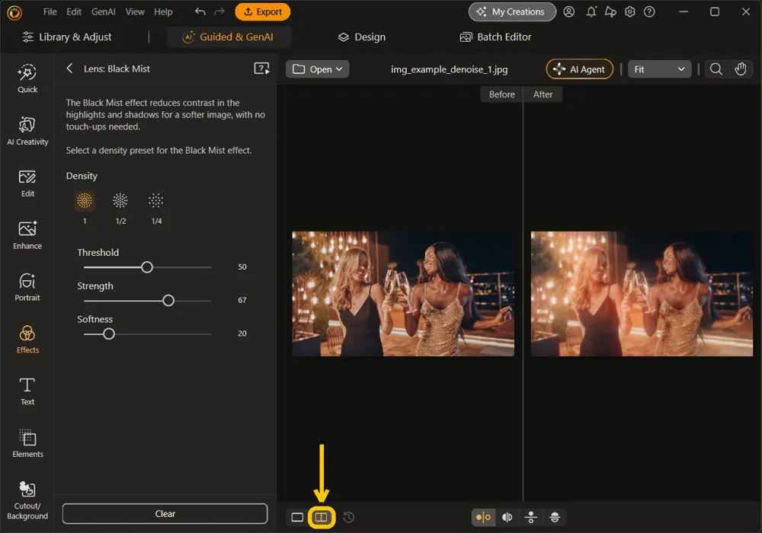Open the Quick tools sidebar section
Viewport: 762px width, 533px height.
27,78
